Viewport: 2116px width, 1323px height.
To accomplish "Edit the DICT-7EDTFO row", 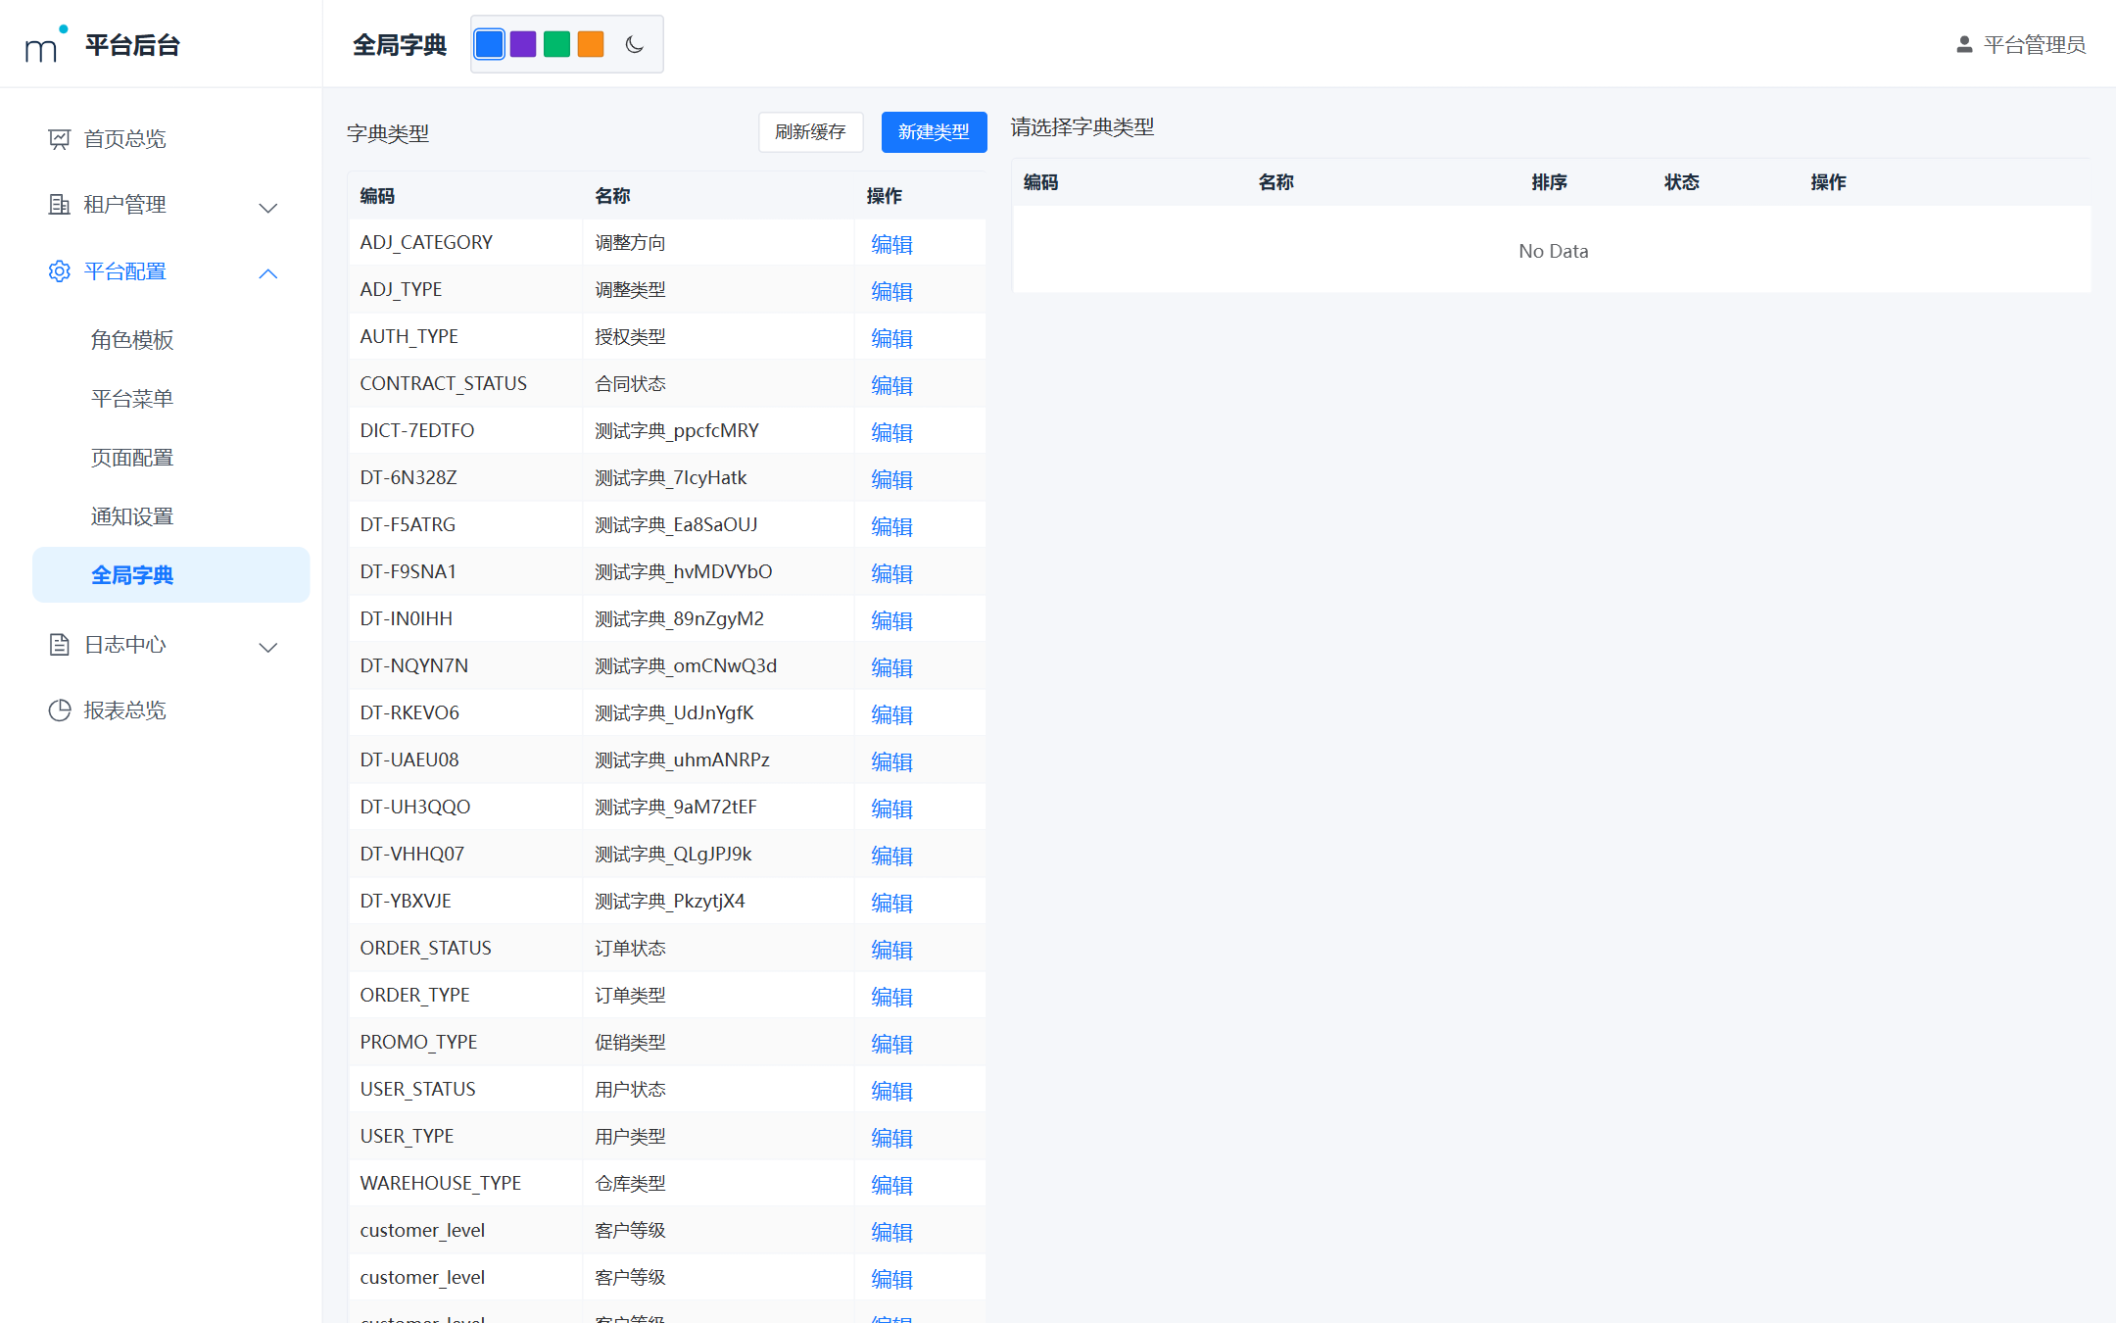I will click(891, 432).
